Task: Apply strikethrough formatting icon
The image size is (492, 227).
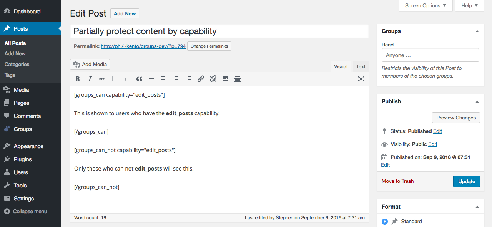Action: click(102, 79)
